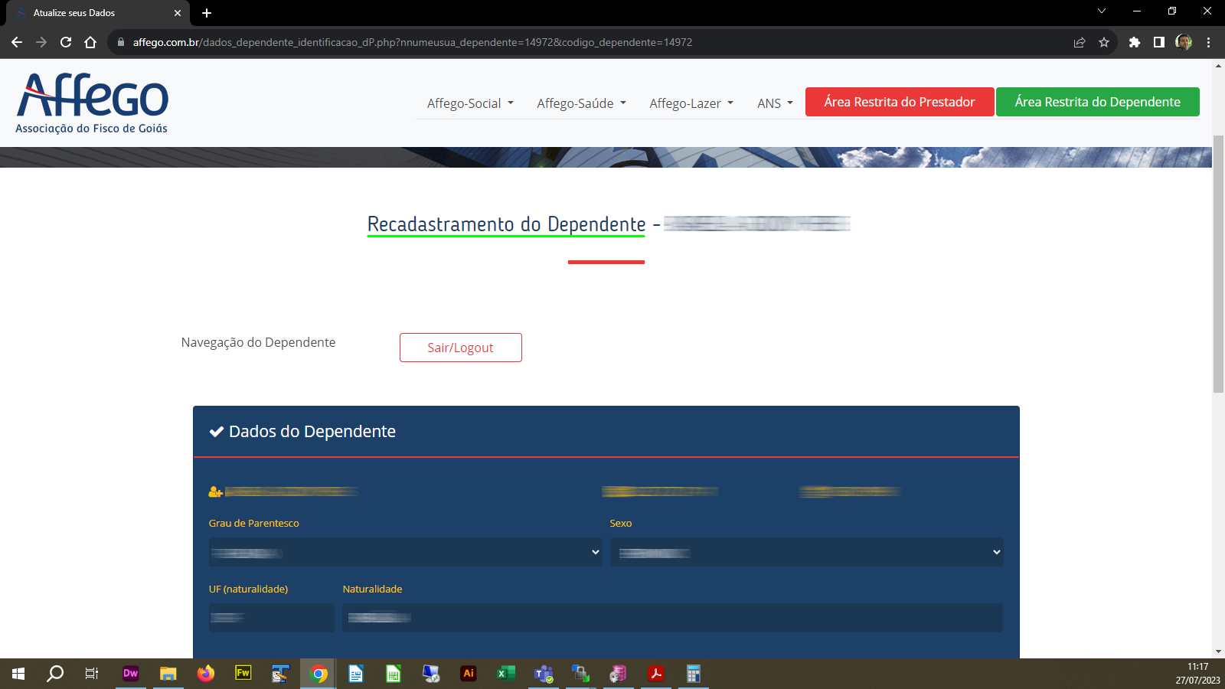Open Área Restrita do Dependente
The width and height of the screenshot is (1225, 689).
tap(1098, 101)
